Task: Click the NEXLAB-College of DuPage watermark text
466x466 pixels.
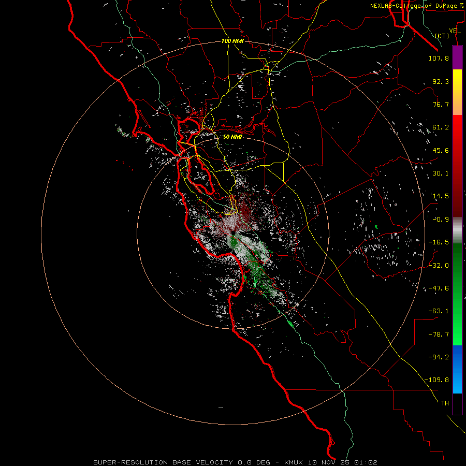Action: pyautogui.click(x=416, y=6)
